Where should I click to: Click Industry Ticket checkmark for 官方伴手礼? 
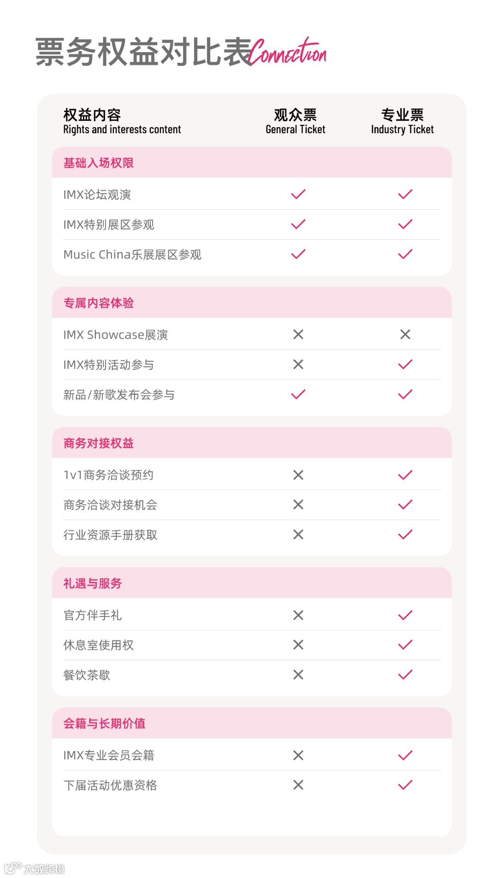click(405, 615)
